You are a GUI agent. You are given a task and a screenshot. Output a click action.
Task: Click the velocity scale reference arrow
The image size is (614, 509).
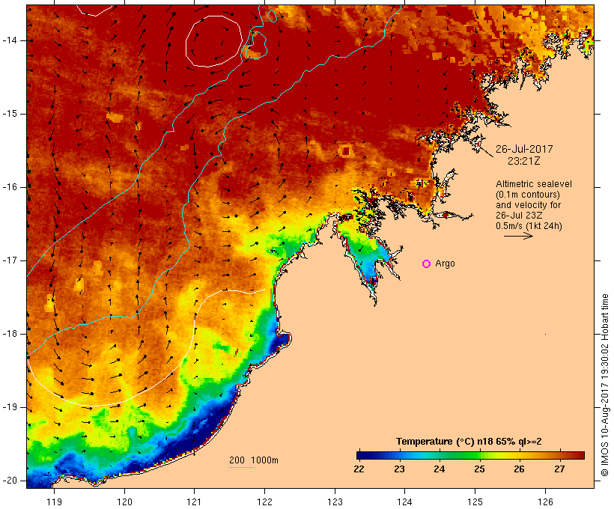pos(518,236)
